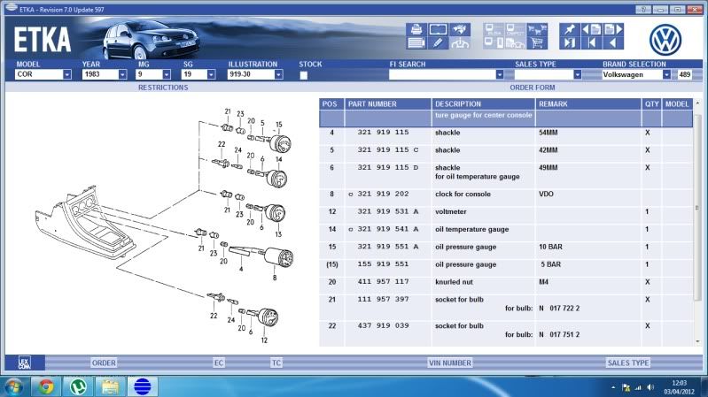
Task: Click the ORDER FORM link
Action: coord(532,88)
